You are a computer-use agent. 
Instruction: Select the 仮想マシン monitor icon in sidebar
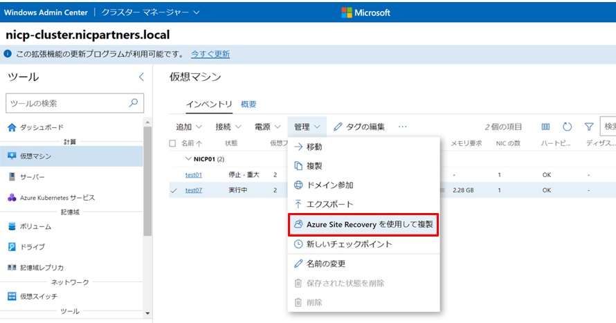point(12,156)
